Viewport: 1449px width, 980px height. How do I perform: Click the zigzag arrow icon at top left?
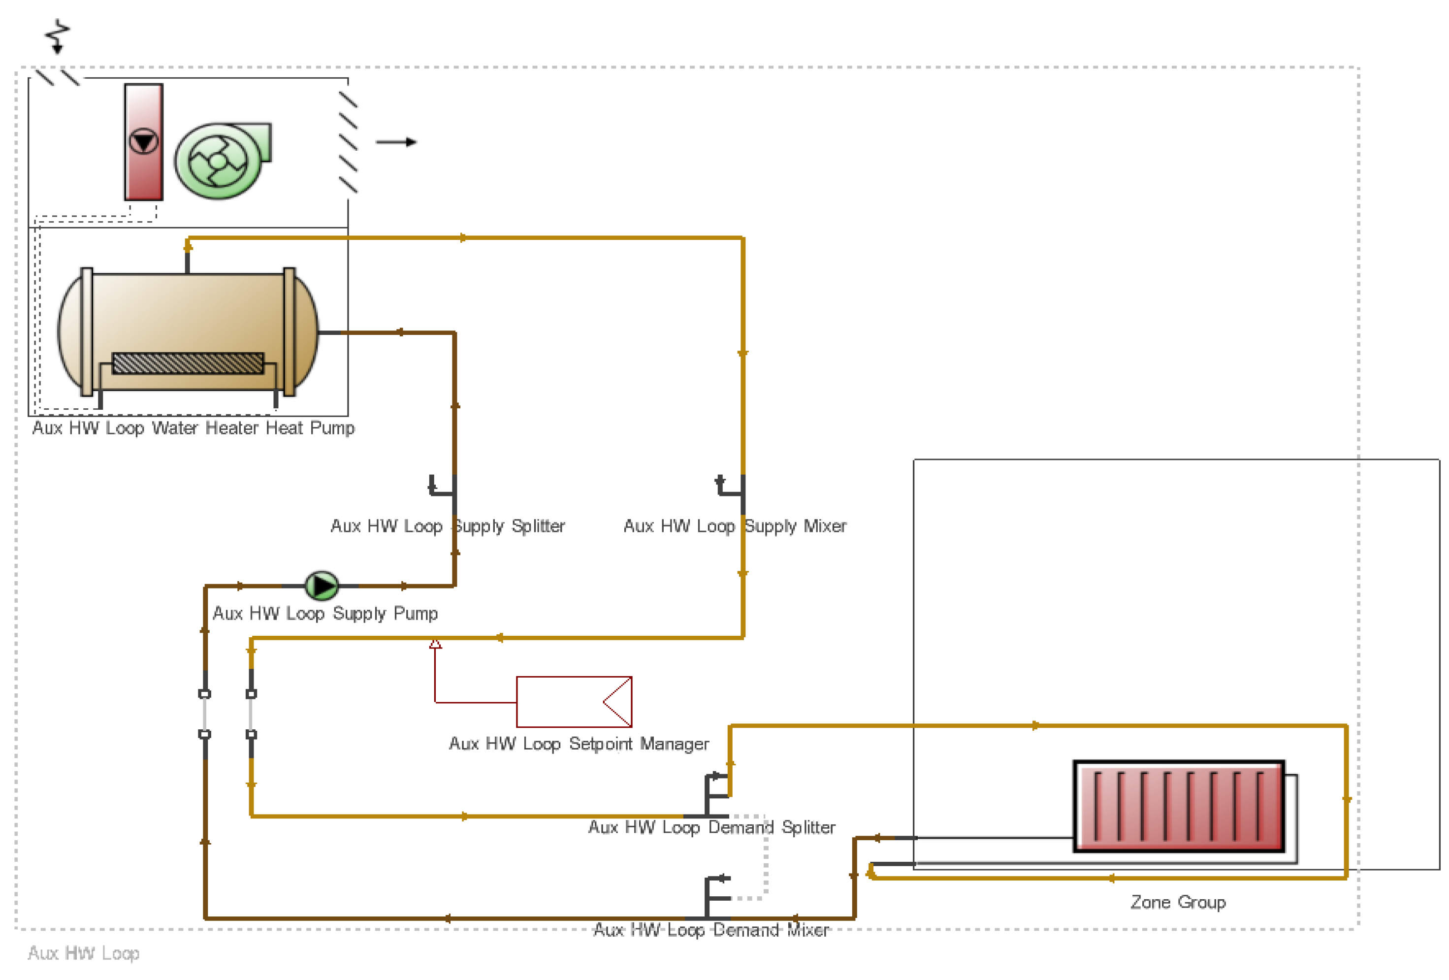coord(58,36)
